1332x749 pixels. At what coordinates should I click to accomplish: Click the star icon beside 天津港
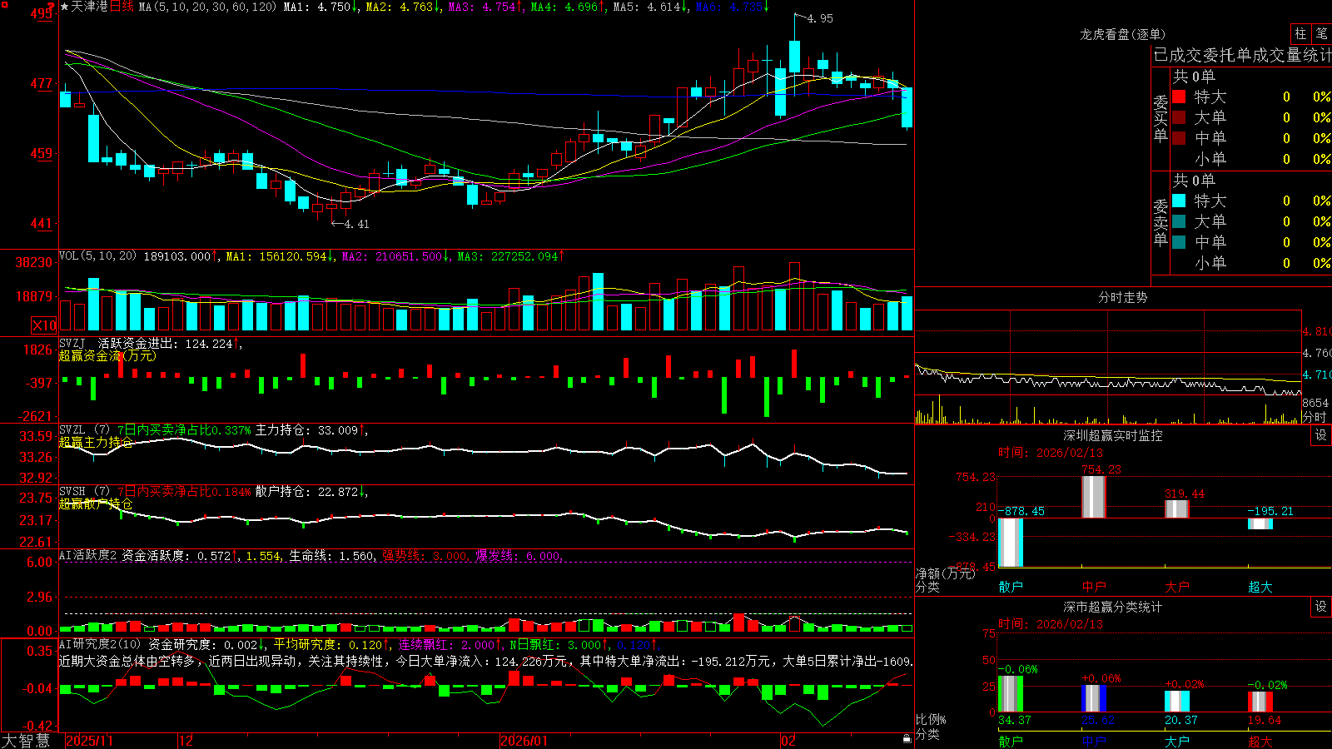point(65,7)
